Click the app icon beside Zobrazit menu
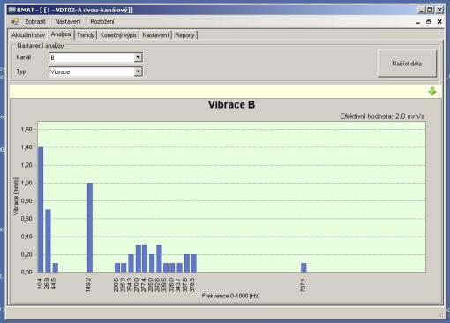Image resolution: width=450 pixels, height=323 pixels. 15,21
